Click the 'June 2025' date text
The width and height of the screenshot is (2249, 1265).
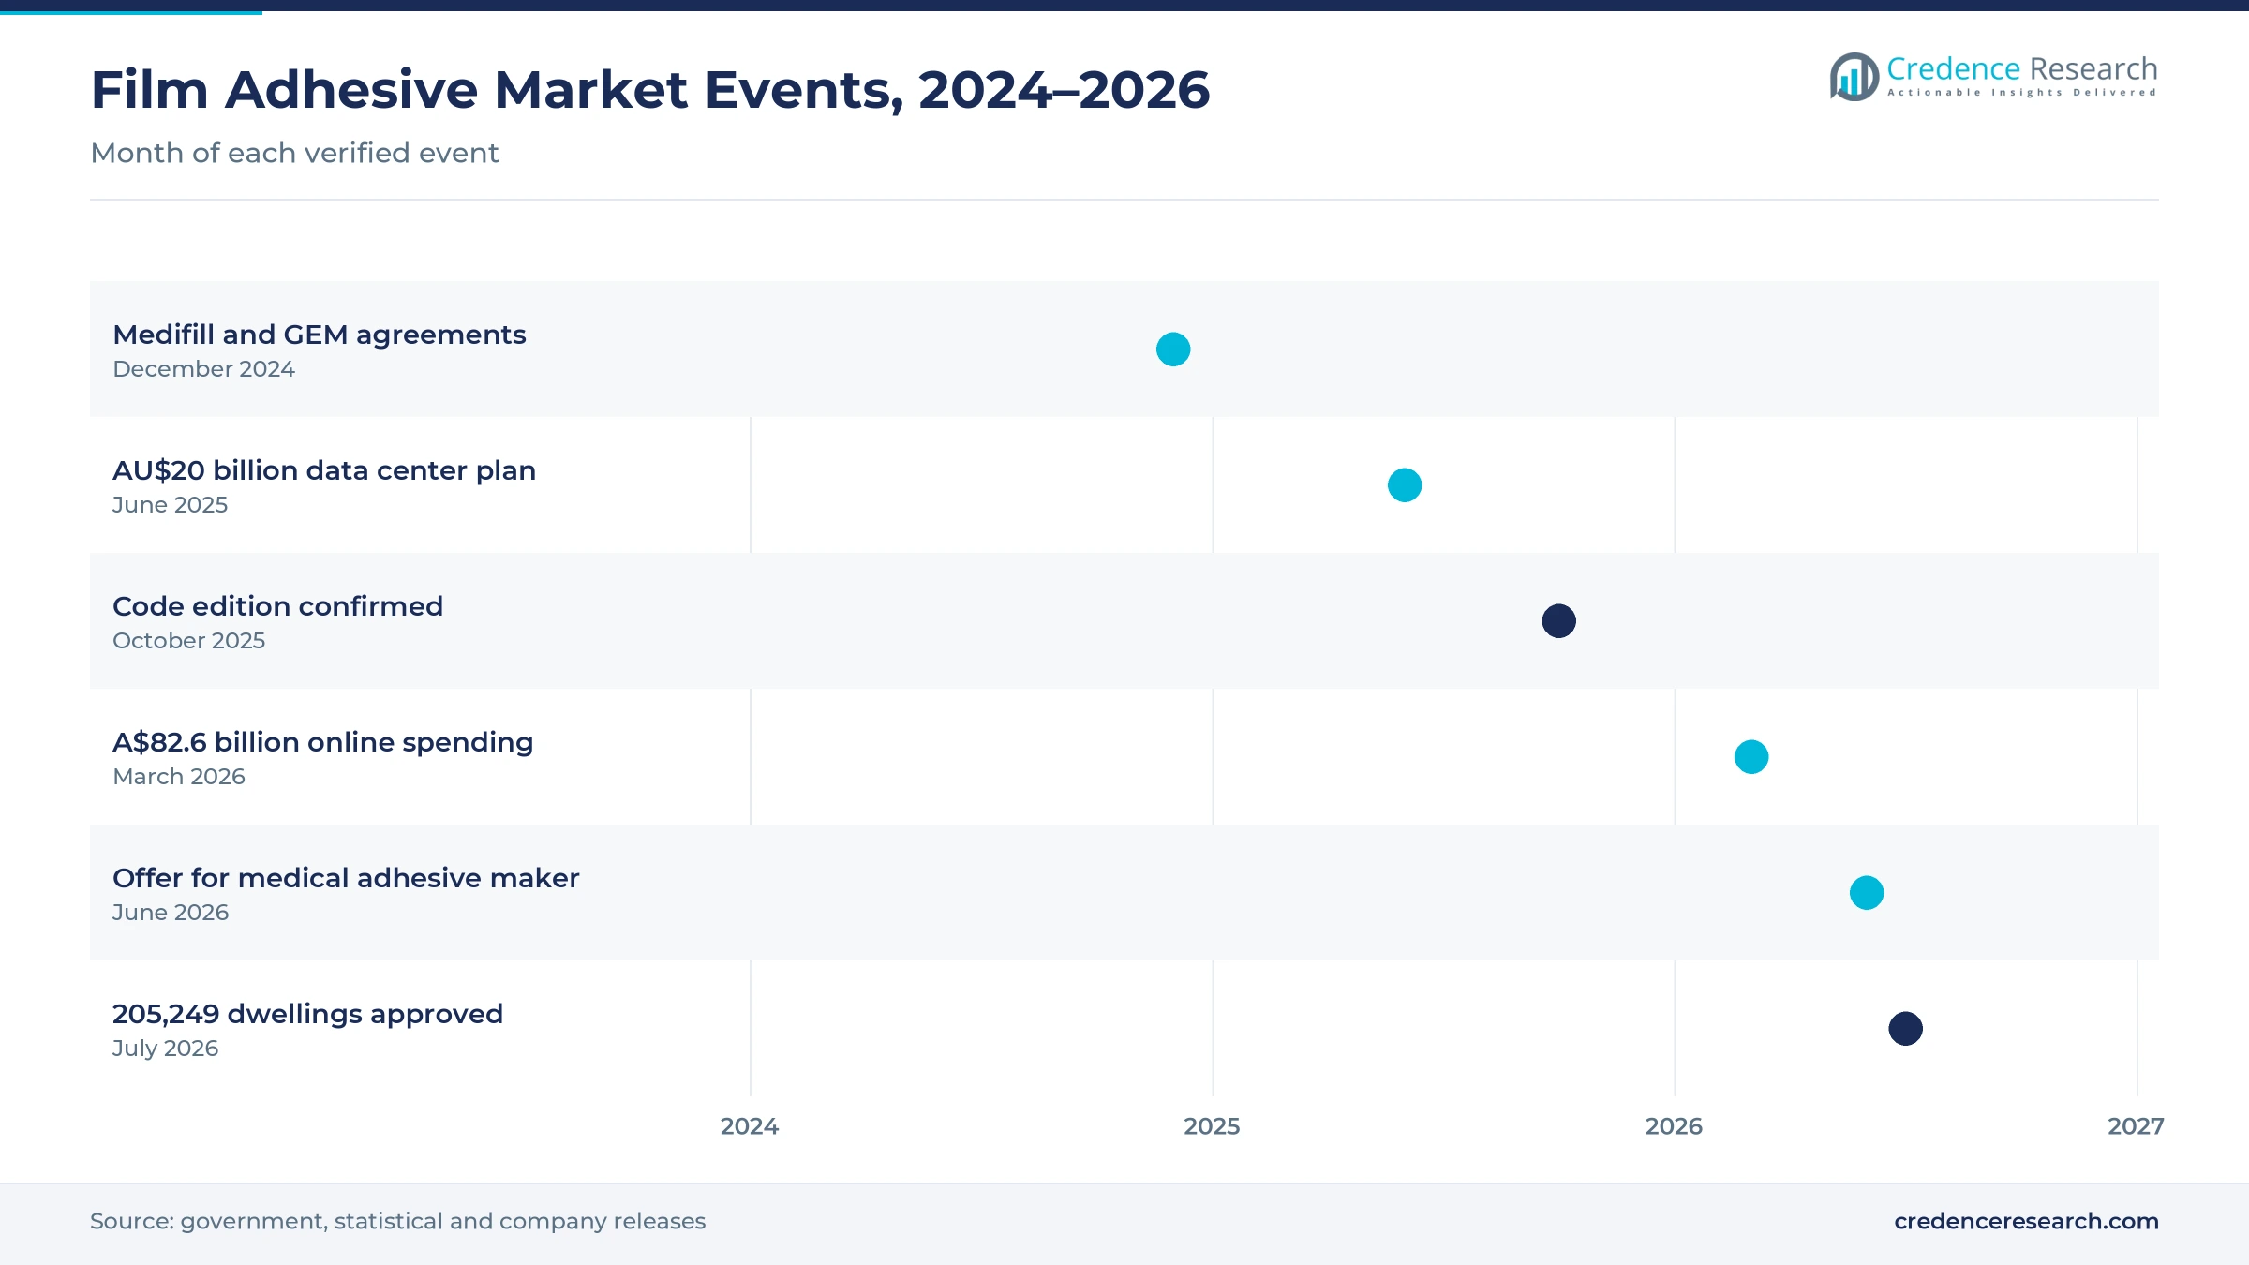click(170, 505)
